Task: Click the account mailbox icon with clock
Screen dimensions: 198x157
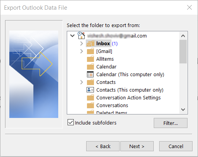Action: pos(81,36)
